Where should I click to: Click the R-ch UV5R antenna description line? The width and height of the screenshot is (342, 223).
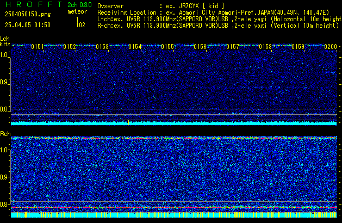click(x=218, y=26)
